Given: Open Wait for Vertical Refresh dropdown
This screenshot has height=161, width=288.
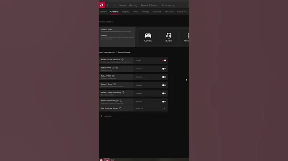Looking at the screenshot, I should tap(151, 108).
